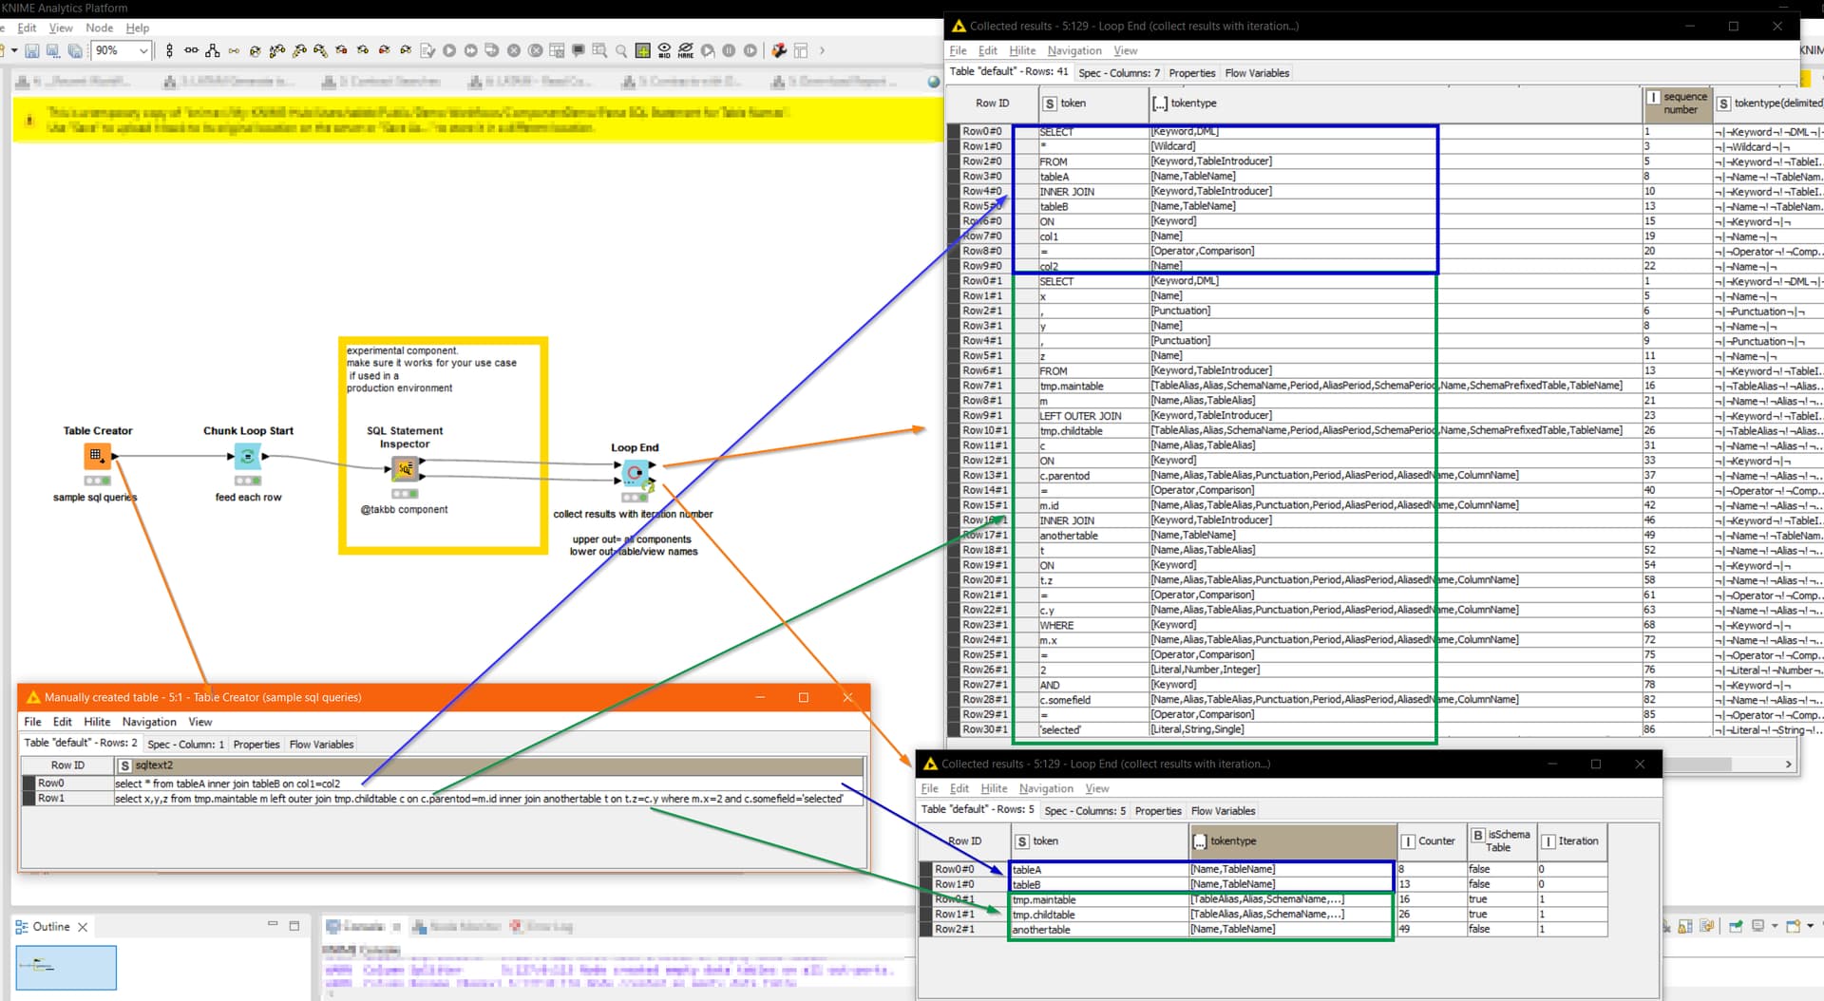
Task: Click the tokentype column header in top results table
Action: point(1396,104)
